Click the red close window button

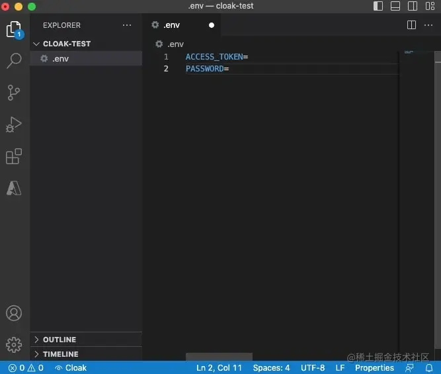[5, 6]
